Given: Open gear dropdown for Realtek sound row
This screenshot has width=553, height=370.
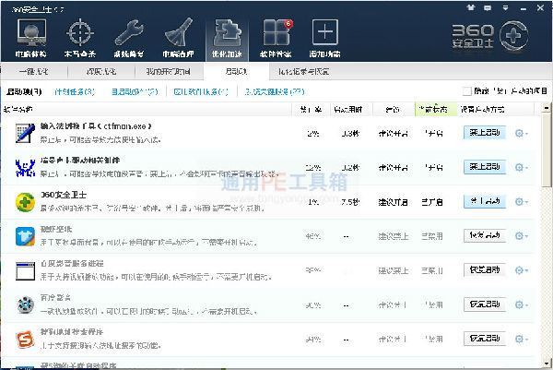Looking at the screenshot, I should 522,167.
